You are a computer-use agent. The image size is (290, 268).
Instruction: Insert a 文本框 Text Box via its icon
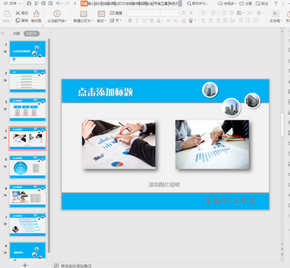[x=275, y=14]
